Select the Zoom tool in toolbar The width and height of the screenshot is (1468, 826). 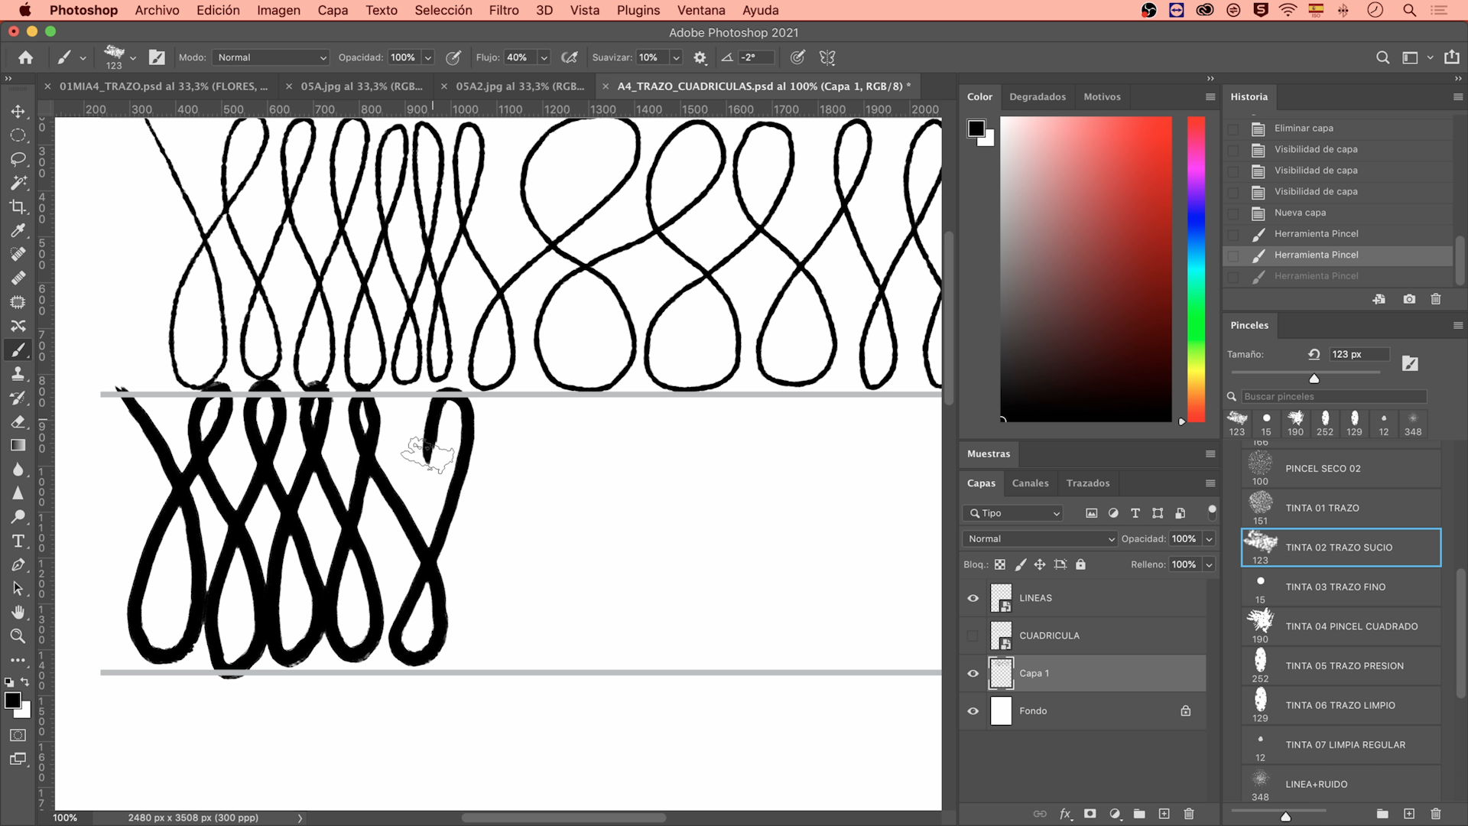(x=18, y=636)
